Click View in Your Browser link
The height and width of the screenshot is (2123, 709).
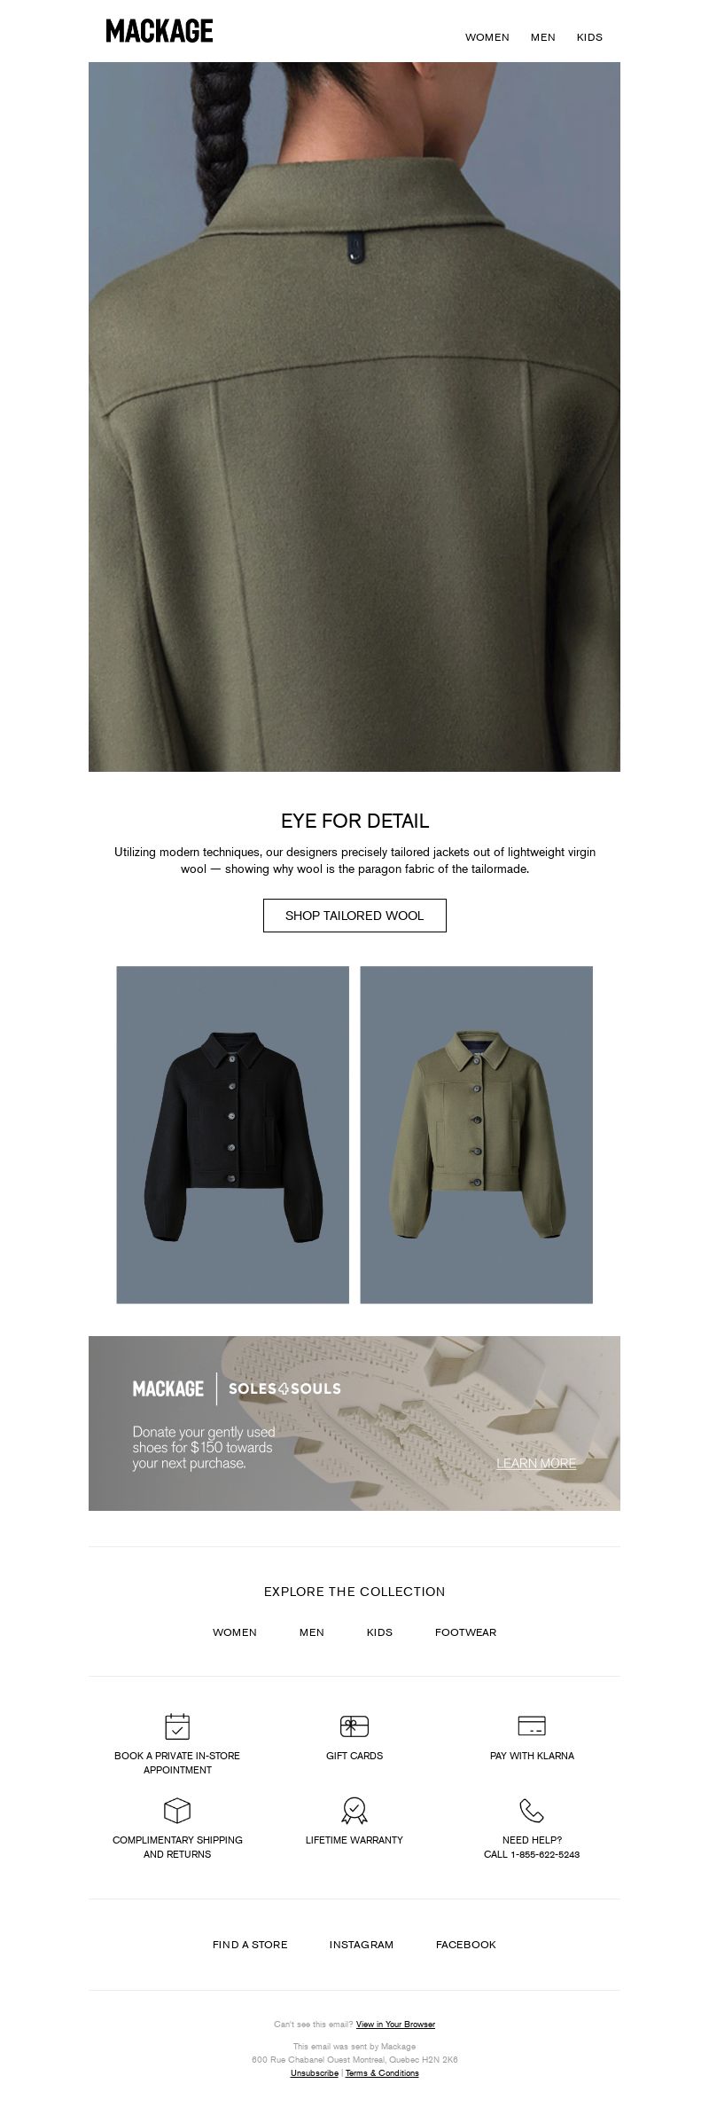(x=395, y=2024)
